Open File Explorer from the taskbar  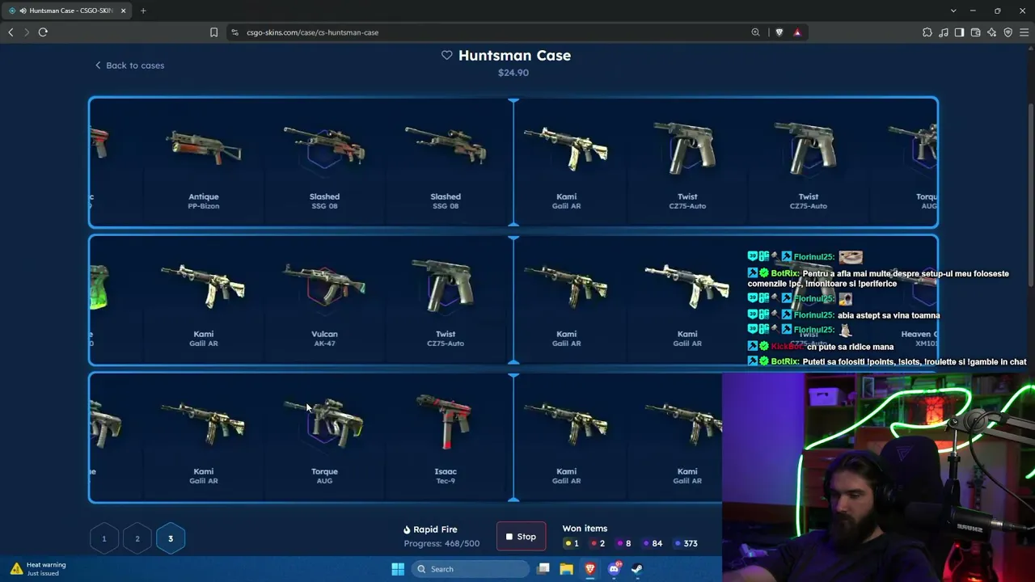point(567,569)
